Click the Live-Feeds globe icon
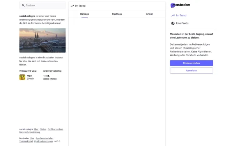 click(x=173, y=23)
